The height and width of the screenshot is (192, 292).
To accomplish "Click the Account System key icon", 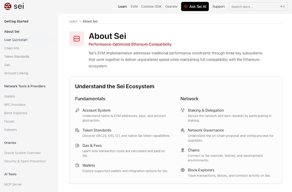I will click(x=77, y=110).
